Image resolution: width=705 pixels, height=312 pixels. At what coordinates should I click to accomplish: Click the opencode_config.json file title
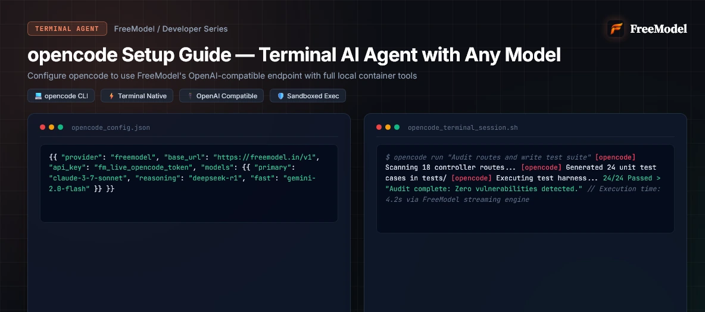111,127
